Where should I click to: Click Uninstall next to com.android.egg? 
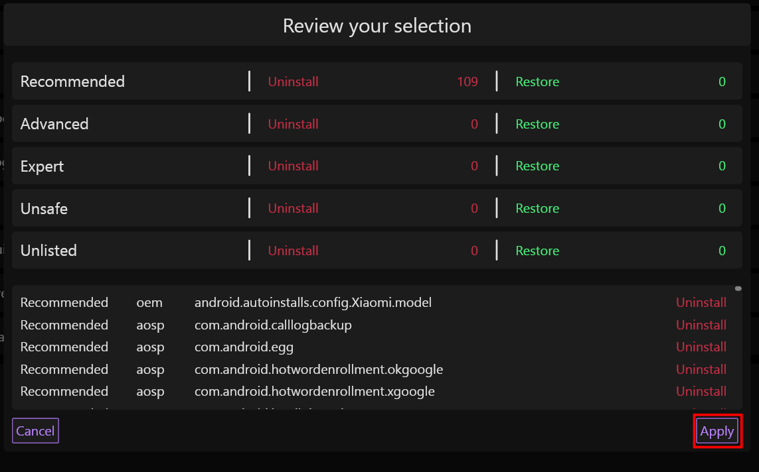(701, 347)
